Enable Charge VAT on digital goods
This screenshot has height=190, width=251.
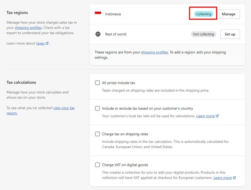click(97, 165)
